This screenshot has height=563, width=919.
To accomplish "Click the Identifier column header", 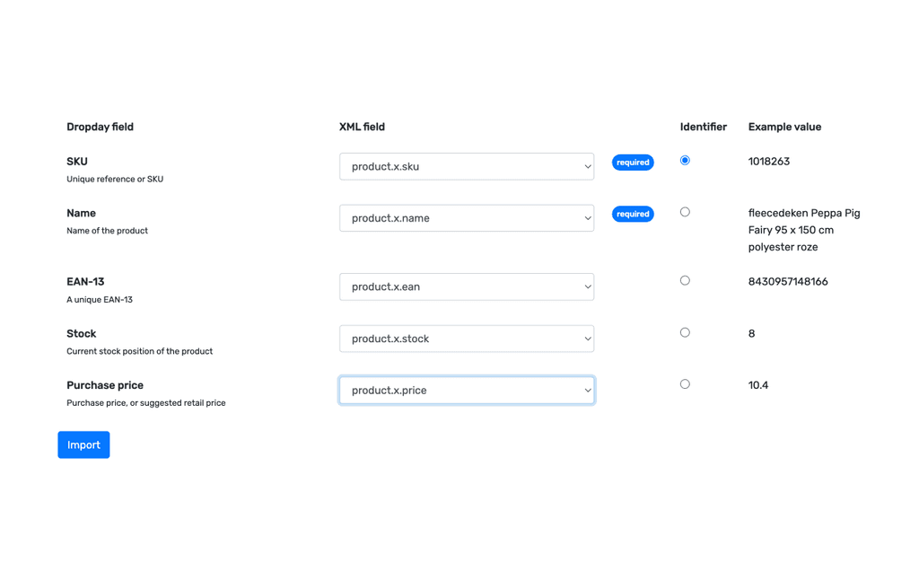I will point(704,127).
